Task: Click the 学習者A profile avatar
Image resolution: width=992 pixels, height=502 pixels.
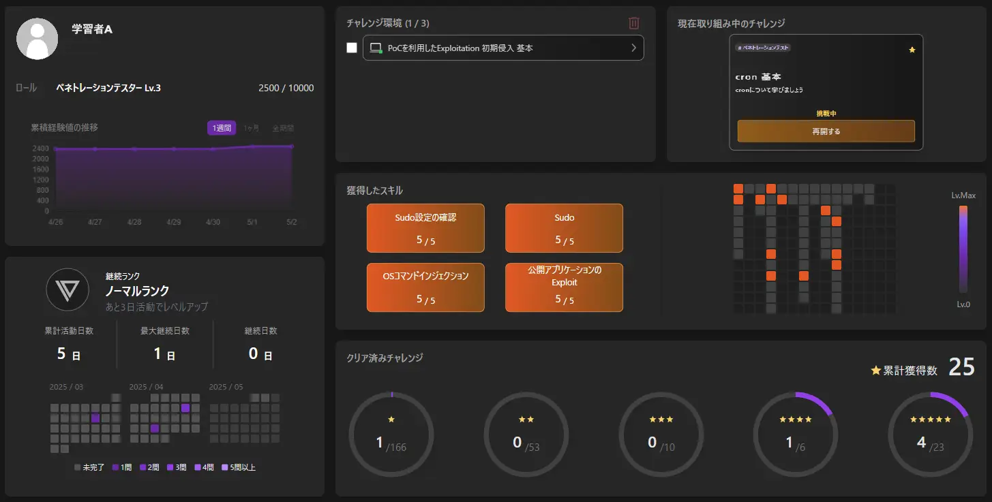Action: pyautogui.click(x=37, y=39)
